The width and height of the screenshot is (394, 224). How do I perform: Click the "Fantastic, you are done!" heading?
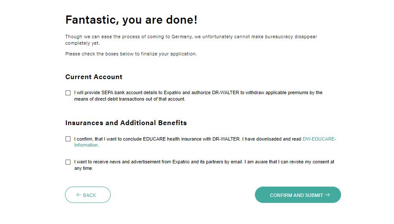pyautogui.click(x=131, y=20)
